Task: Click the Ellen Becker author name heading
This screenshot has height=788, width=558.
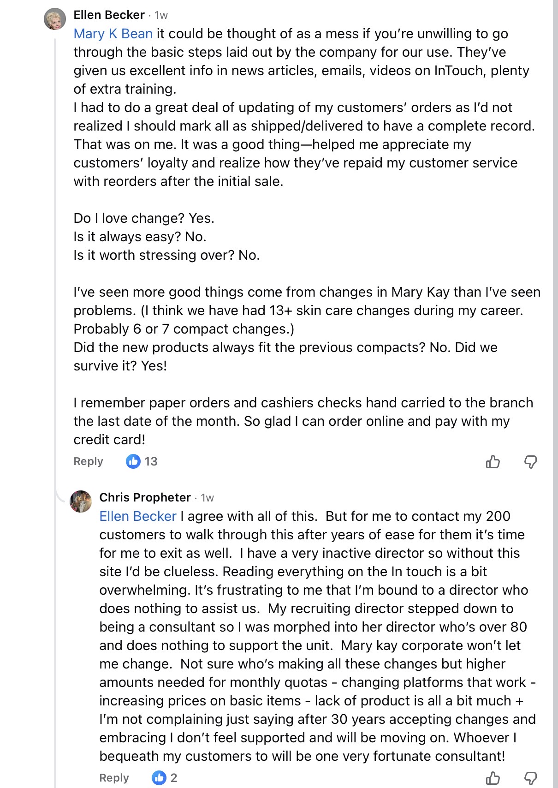Action: coord(109,15)
